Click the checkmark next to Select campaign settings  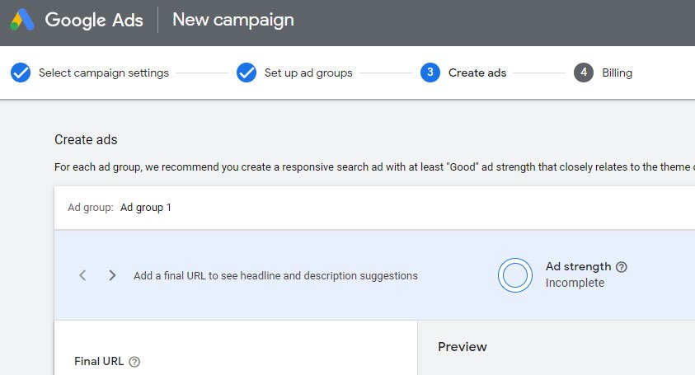point(21,73)
